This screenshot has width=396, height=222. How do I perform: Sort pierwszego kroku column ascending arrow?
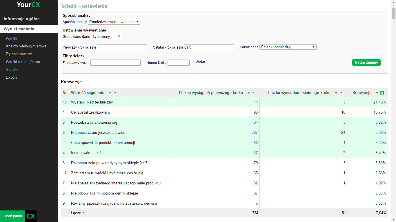point(254,93)
